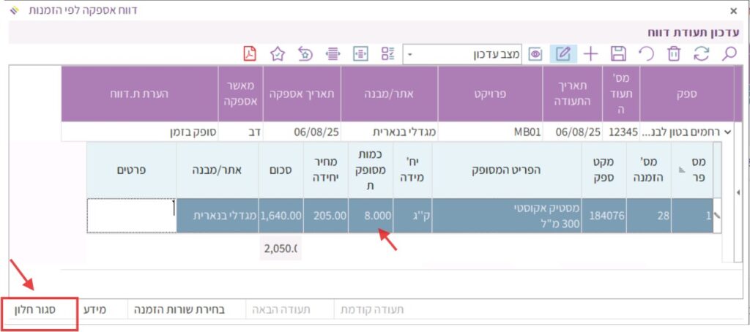750x332 pixels.
Task: Click the checklist icon in toolbar
Action: coord(388,53)
